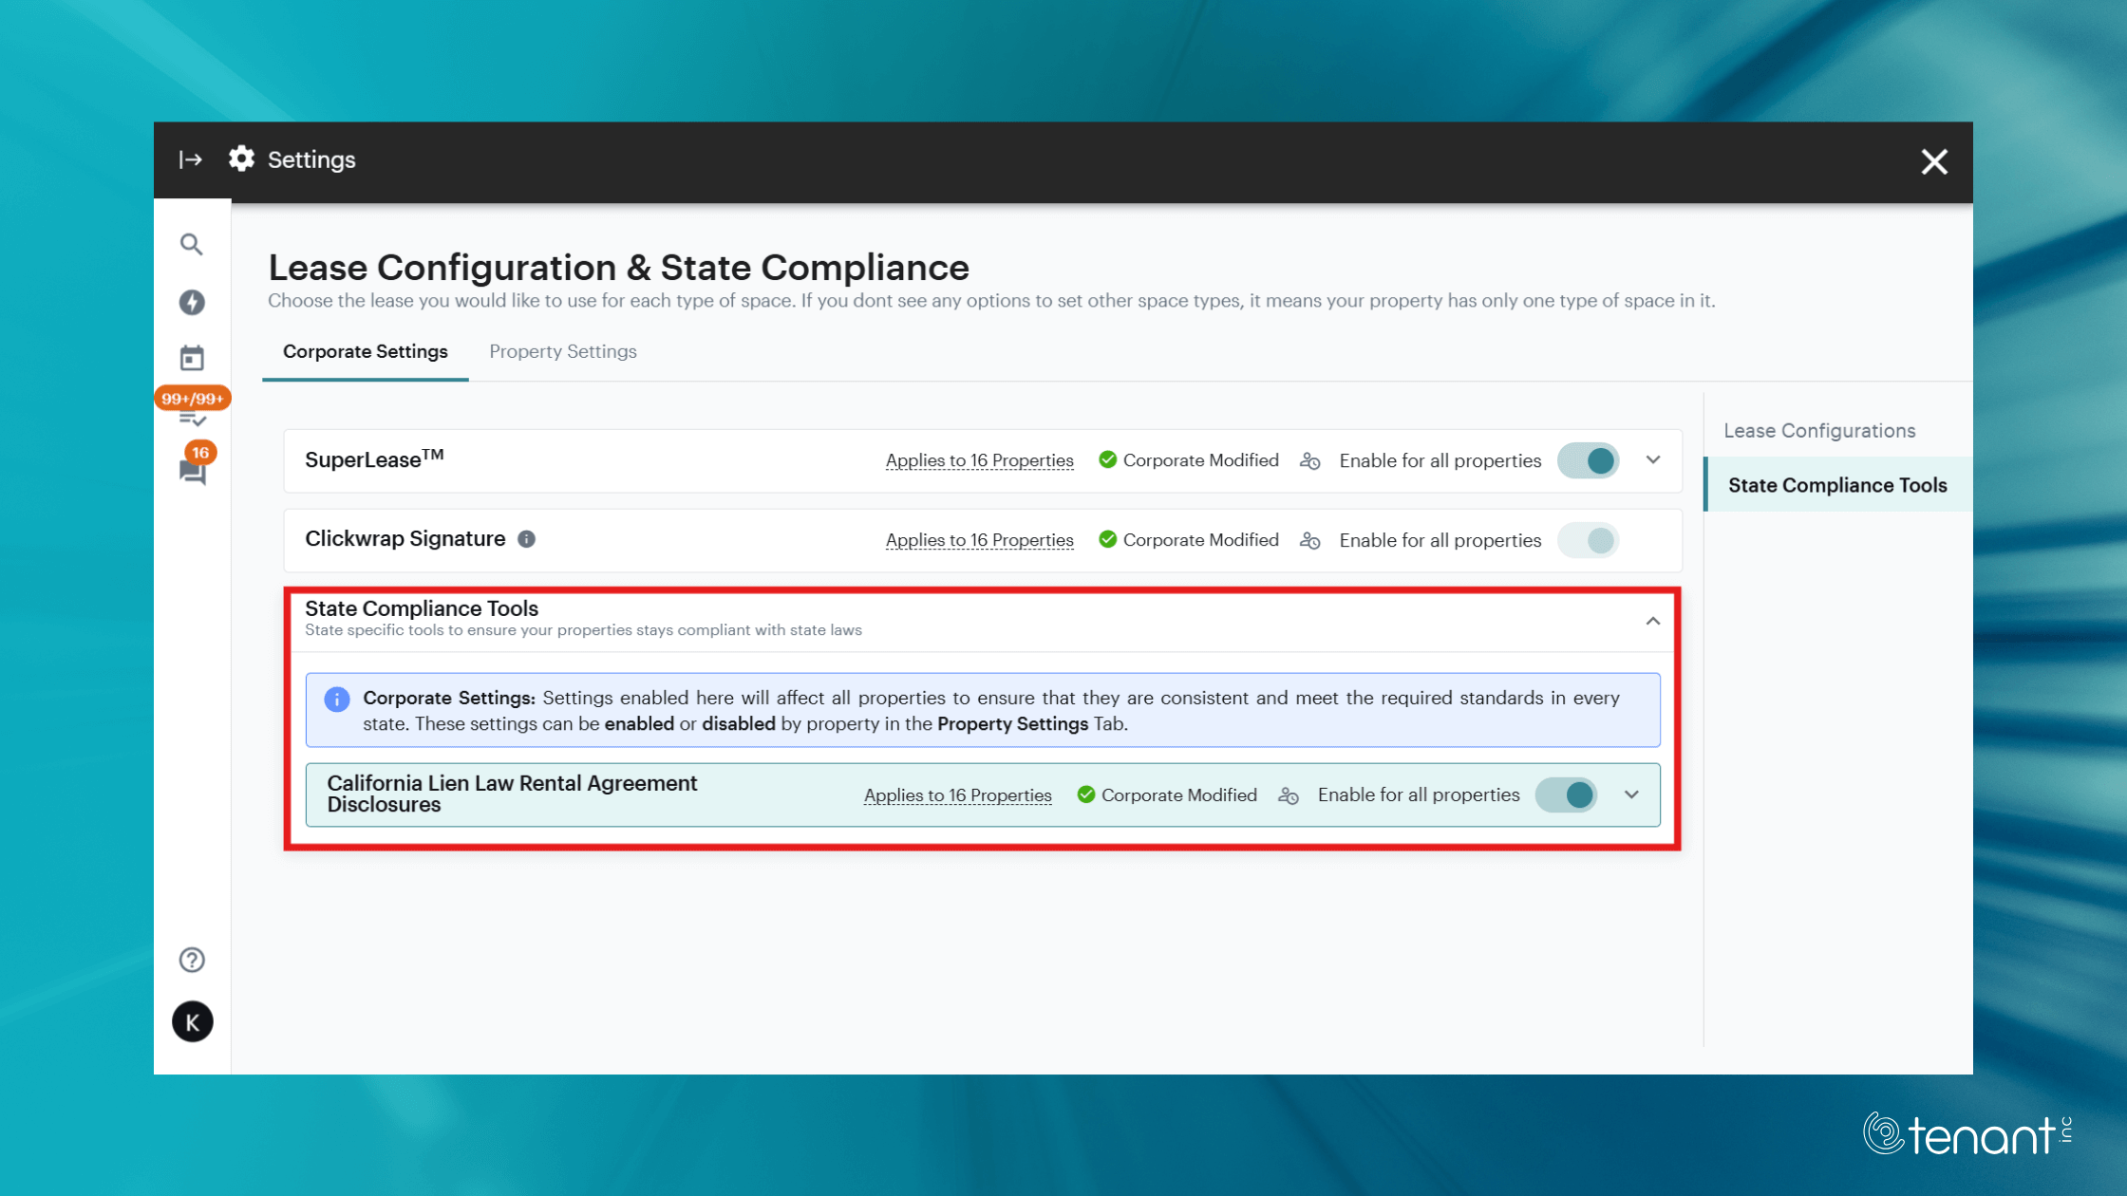The width and height of the screenshot is (2127, 1196).
Task: Turn off California Lien Law Rental Agreement Disclosures
Action: coord(1567,794)
